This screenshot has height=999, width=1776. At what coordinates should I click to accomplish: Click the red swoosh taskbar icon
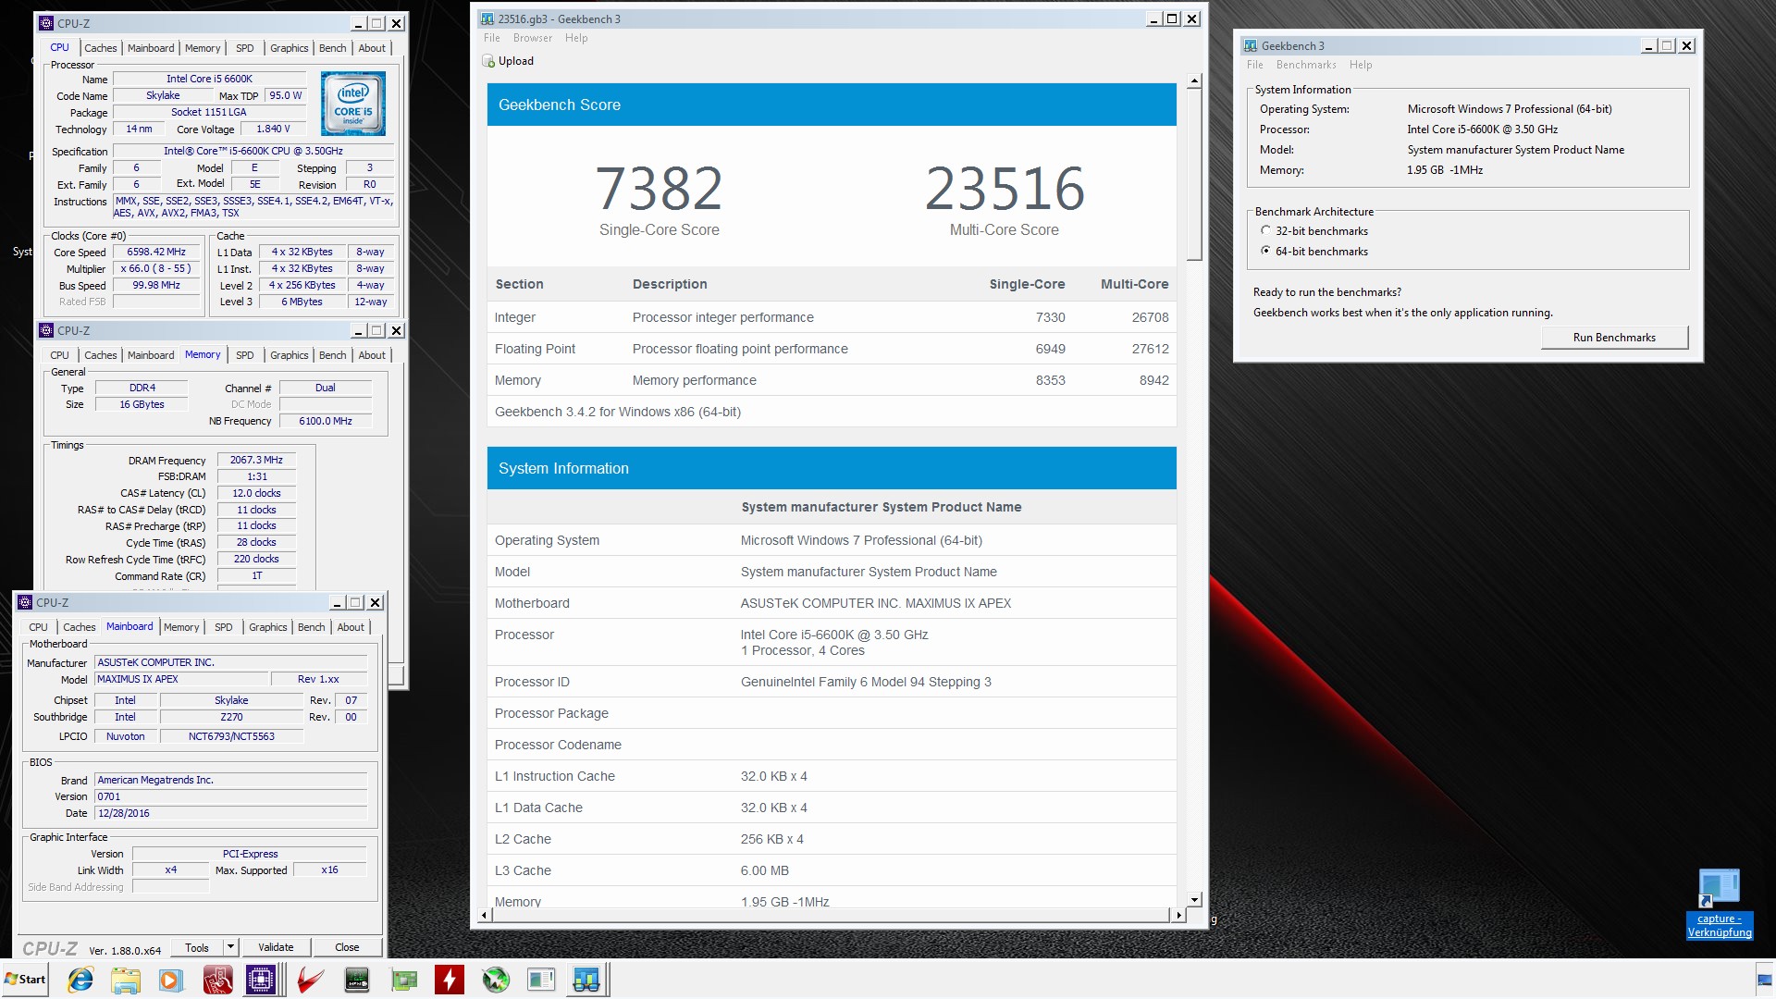coord(310,980)
